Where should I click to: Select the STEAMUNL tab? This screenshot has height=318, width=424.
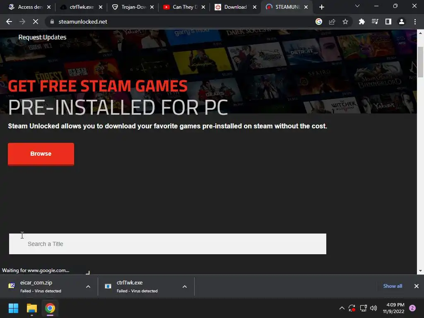(287, 7)
